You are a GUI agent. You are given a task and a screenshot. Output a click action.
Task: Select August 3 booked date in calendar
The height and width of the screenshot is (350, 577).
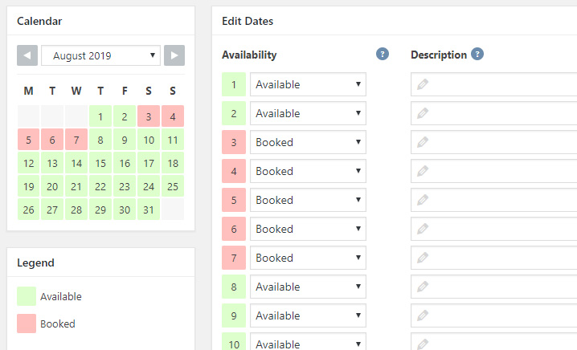(x=149, y=116)
